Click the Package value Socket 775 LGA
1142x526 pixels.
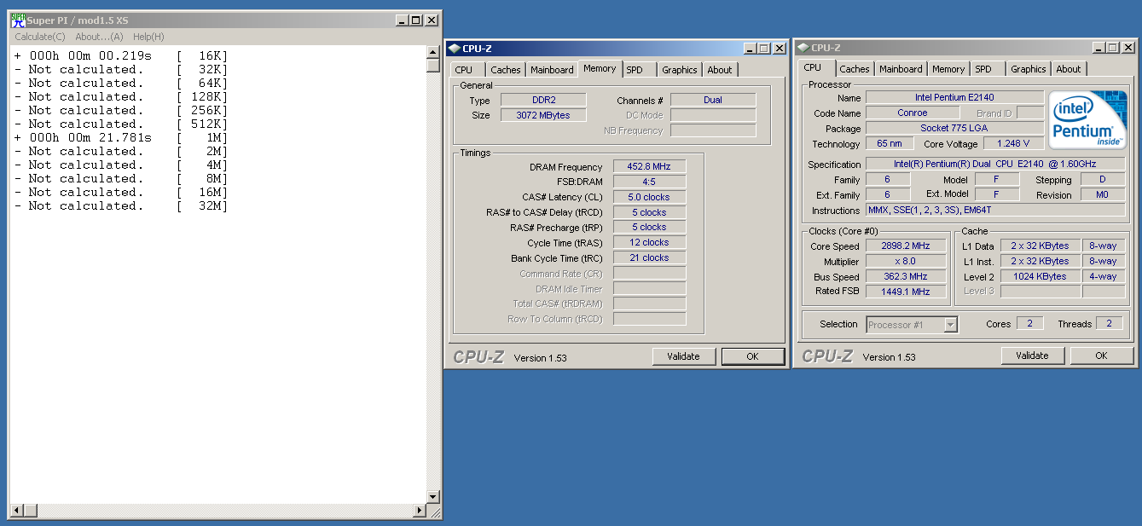click(954, 128)
